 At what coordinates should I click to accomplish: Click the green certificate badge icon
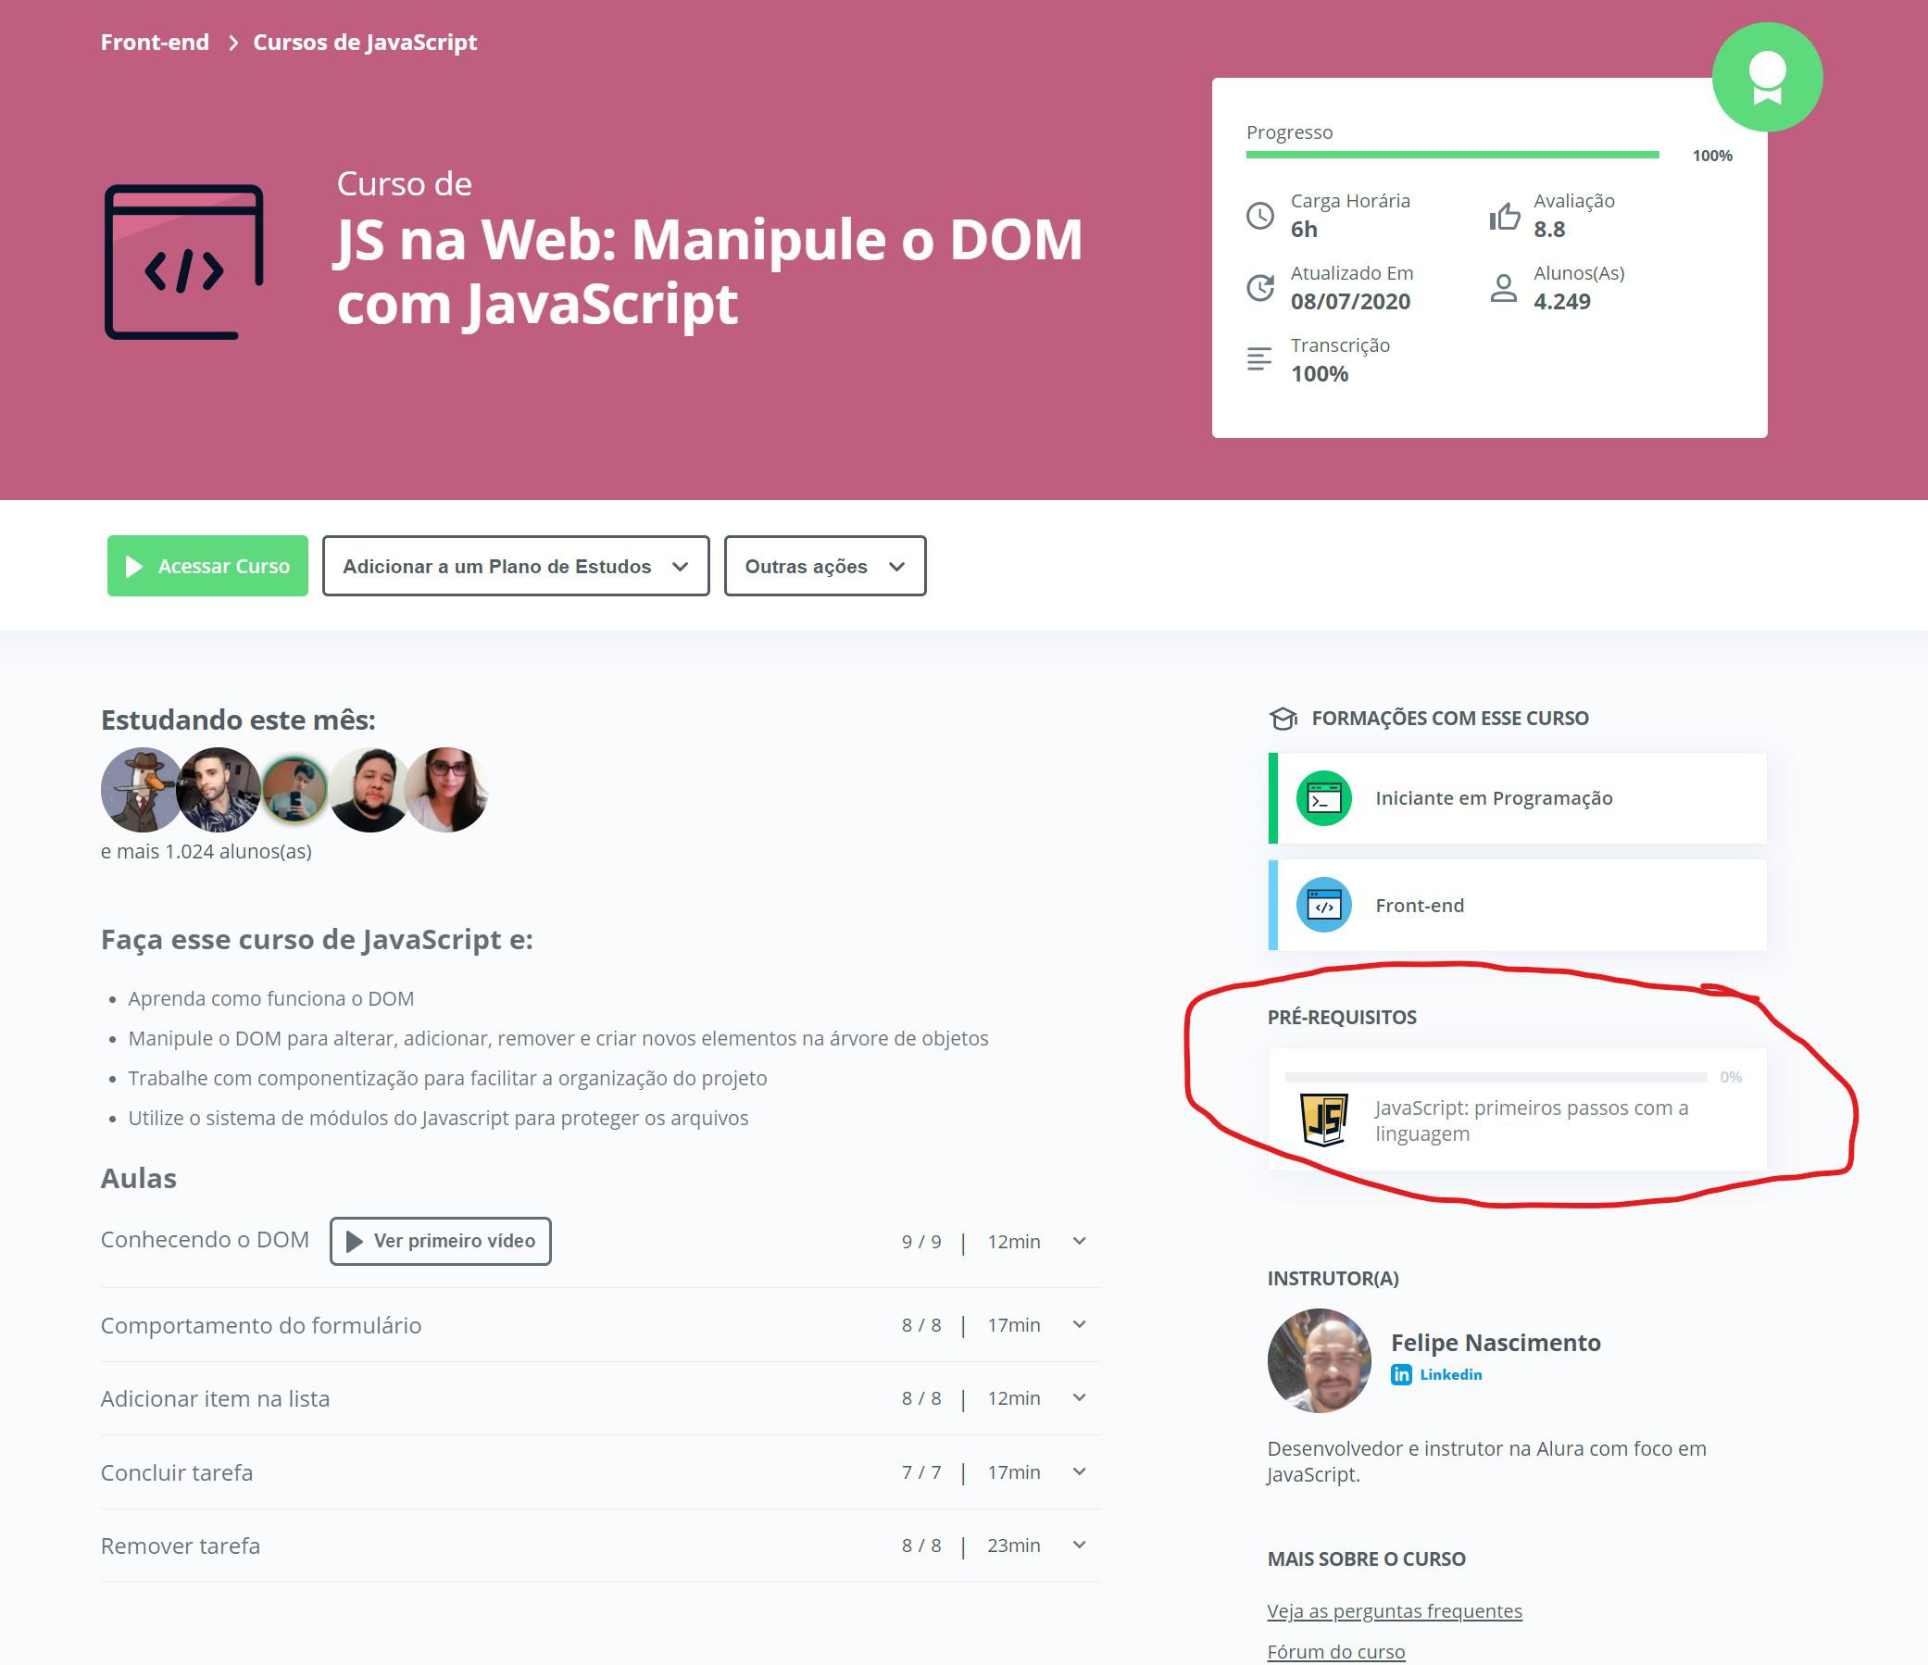1767,77
